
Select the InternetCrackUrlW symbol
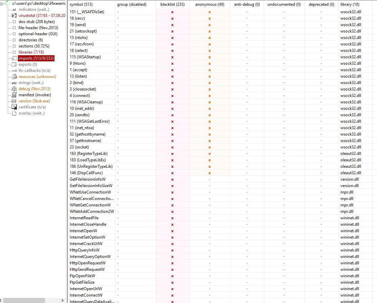pos(86,244)
